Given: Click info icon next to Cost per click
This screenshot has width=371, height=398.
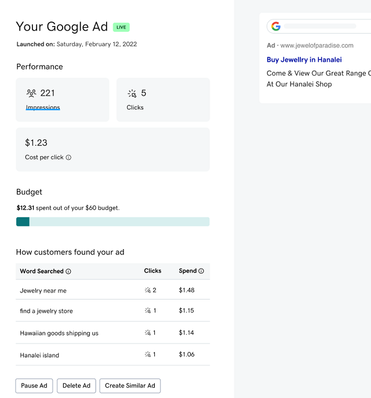Looking at the screenshot, I should point(68,158).
